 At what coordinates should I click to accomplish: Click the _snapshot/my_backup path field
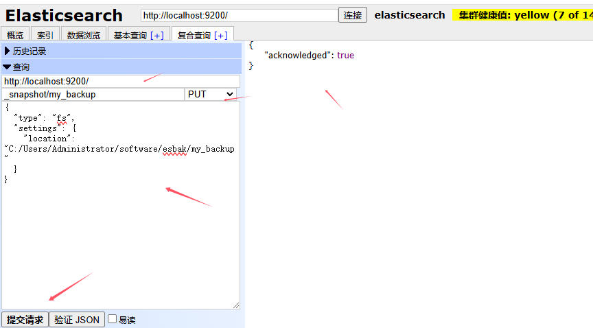(93, 94)
